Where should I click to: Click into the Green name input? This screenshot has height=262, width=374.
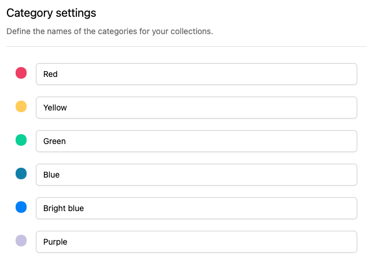(196, 141)
